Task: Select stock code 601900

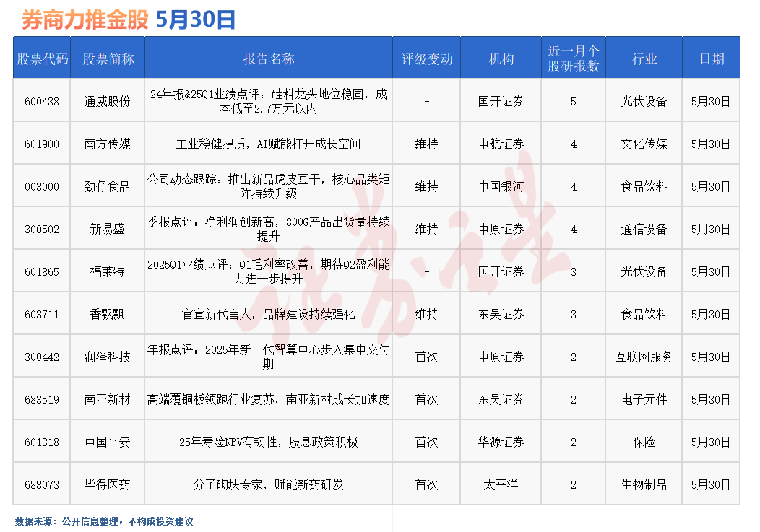Action: pos(42,144)
